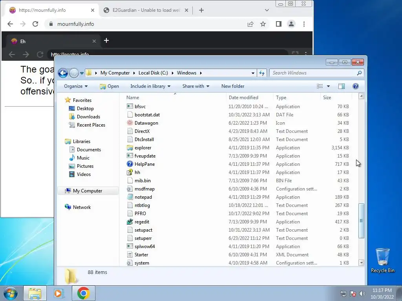Select My Computer in address breadcrumb
Viewport: 402px width, 301px height.
[115, 73]
